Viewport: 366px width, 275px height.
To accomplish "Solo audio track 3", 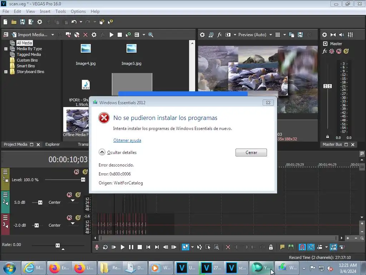I will click(x=78, y=217).
